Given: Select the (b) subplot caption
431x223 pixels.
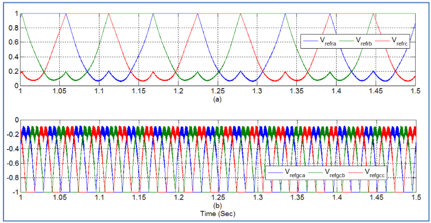Looking at the screenshot, I should 218,205.
